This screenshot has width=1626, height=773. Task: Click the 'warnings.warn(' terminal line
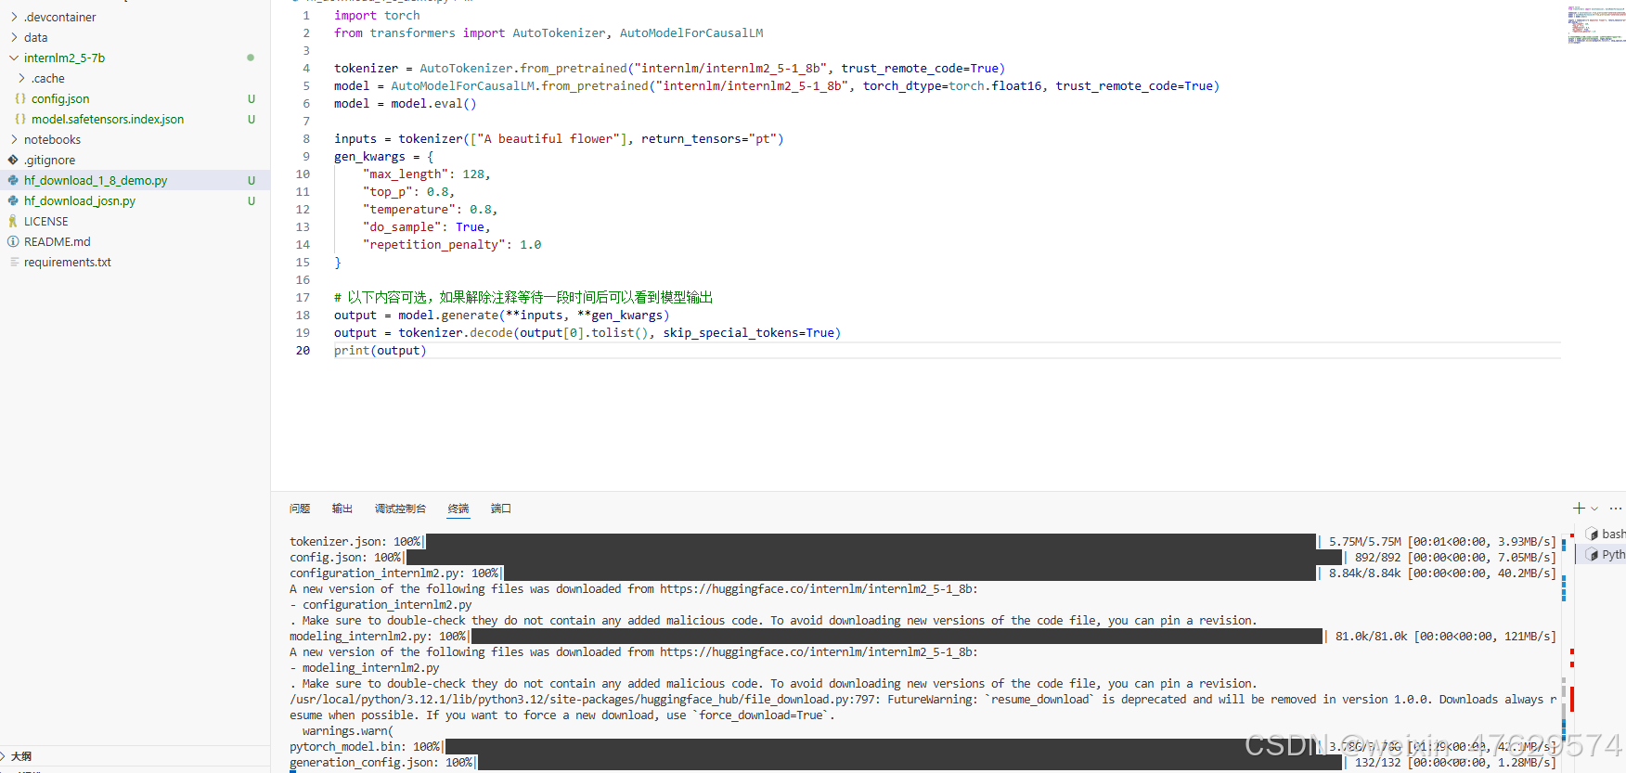coord(348,731)
